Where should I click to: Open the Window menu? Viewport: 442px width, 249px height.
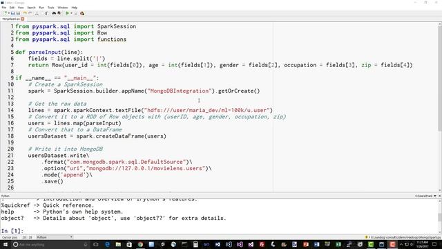[63, 8]
